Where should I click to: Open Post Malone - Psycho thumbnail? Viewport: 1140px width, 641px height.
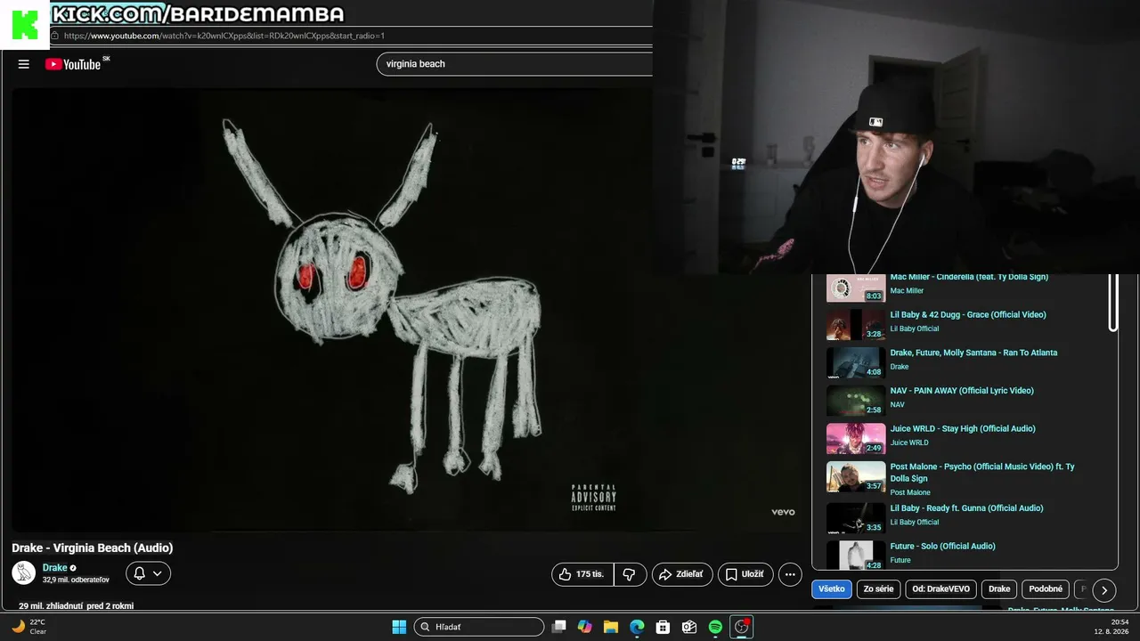point(856,476)
